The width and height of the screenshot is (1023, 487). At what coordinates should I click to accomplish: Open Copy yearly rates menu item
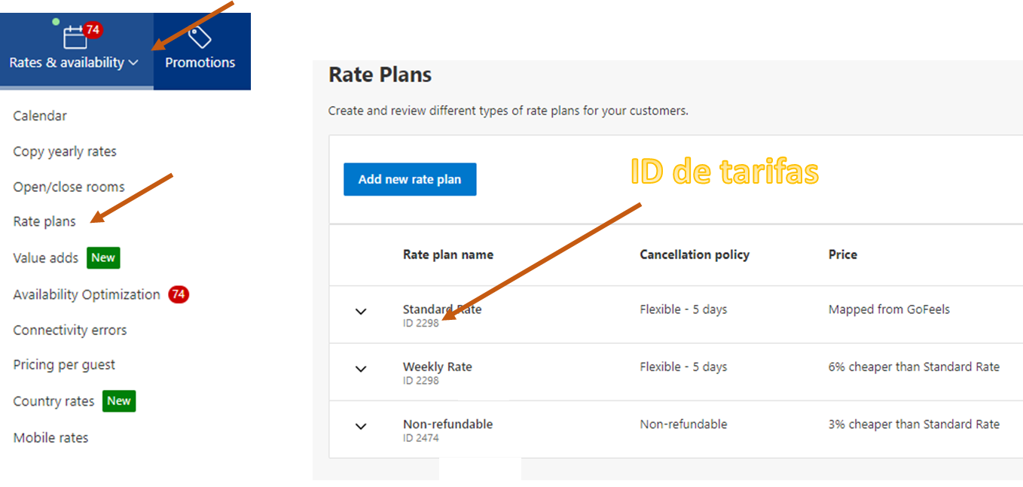pos(65,151)
